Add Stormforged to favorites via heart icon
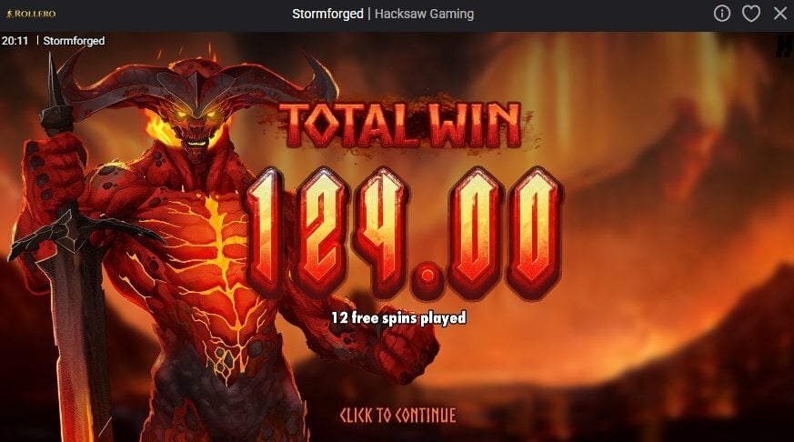 [x=751, y=14]
